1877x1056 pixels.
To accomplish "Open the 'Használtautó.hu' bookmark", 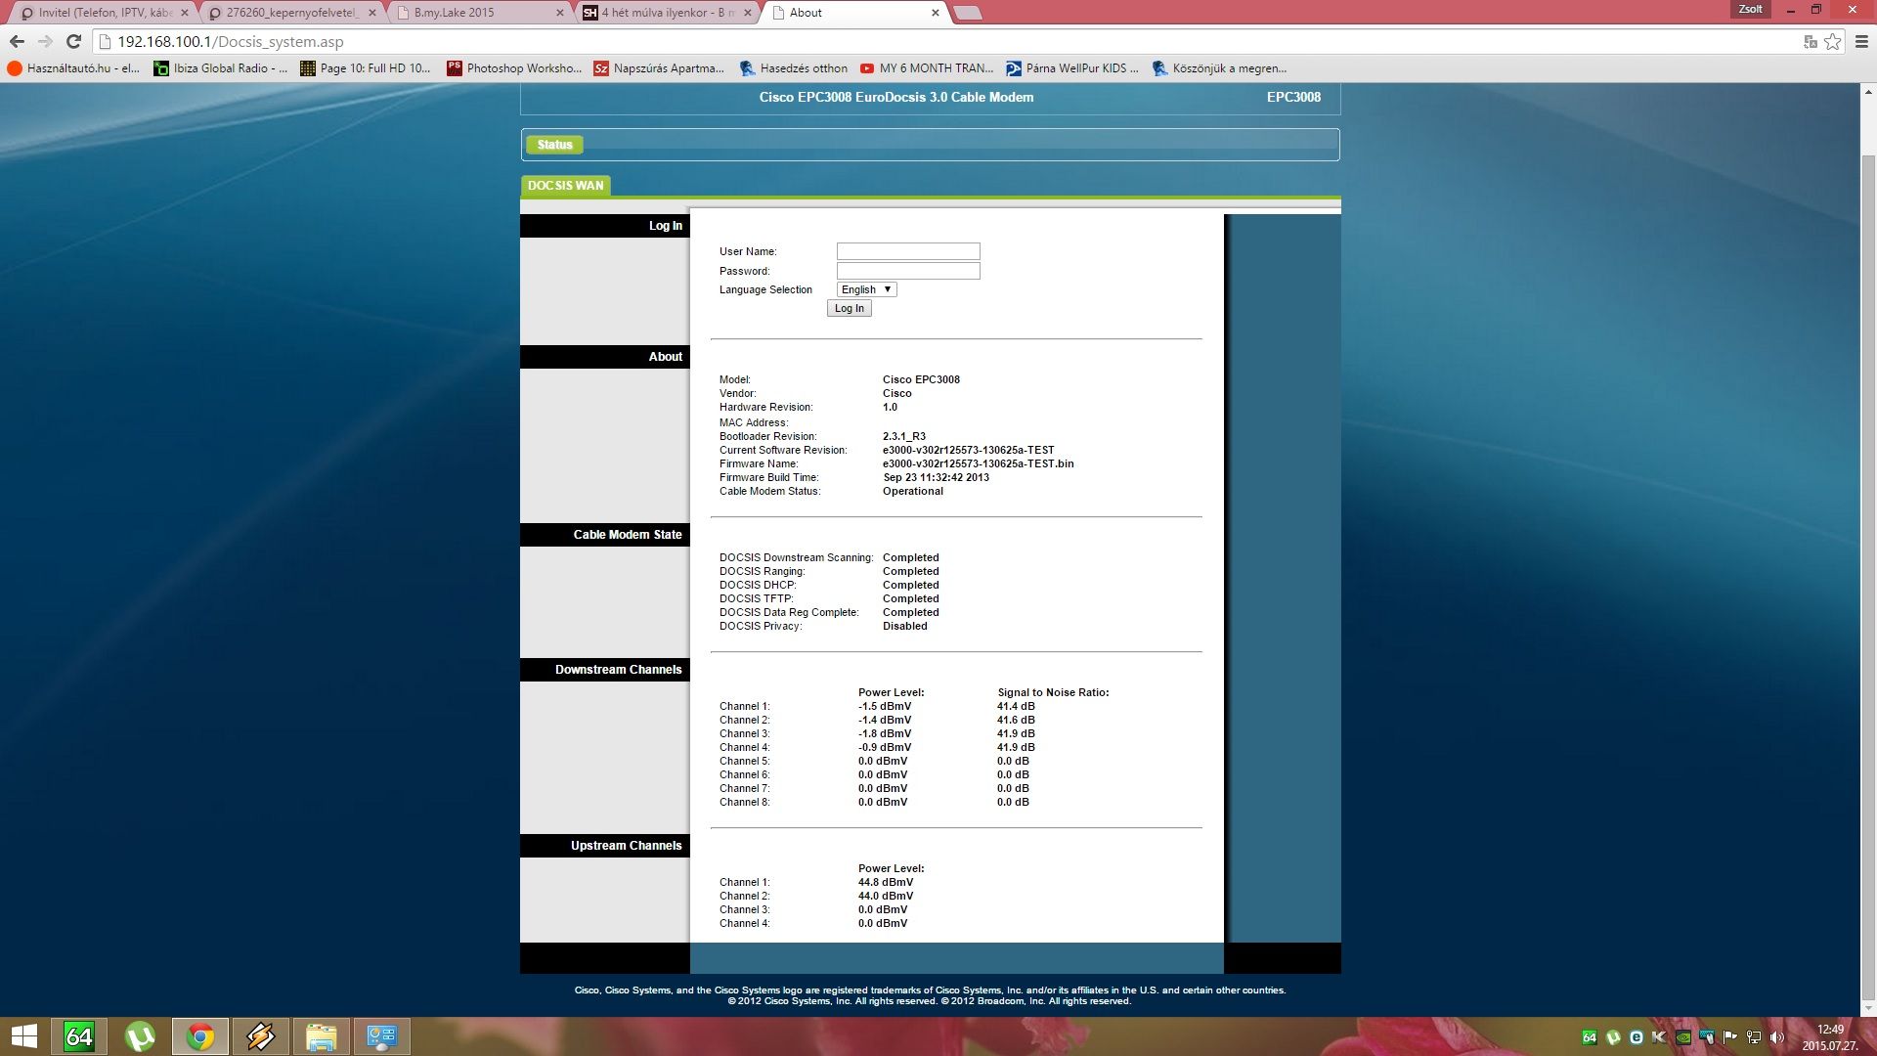I will pos(73,68).
